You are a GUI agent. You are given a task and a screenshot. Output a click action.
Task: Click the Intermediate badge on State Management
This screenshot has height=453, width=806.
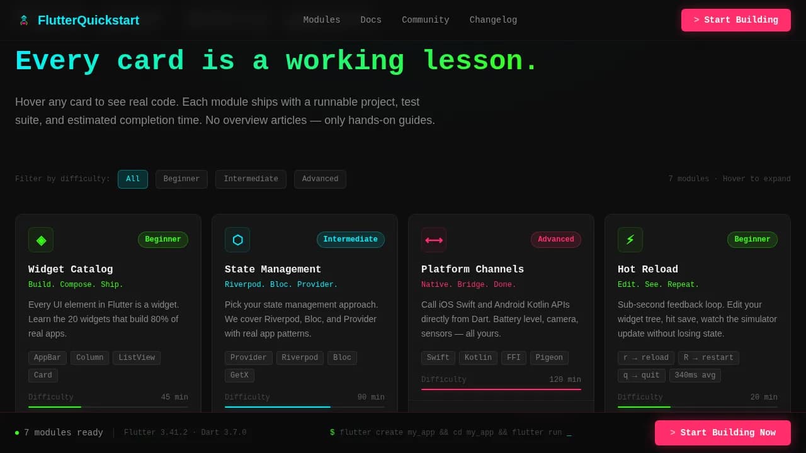tap(351, 240)
